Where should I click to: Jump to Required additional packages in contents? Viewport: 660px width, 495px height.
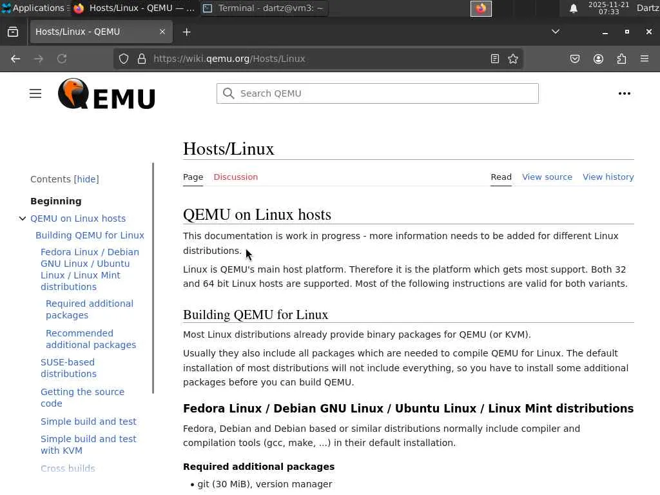tap(89, 309)
